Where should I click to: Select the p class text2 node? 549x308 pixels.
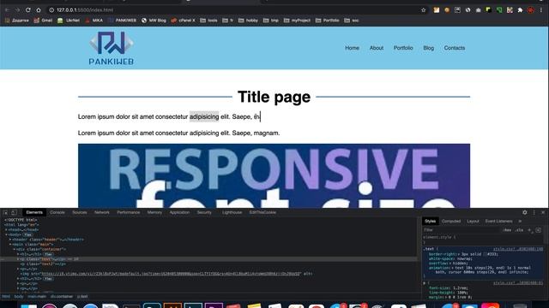pyautogui.click(x=43, y=264)
